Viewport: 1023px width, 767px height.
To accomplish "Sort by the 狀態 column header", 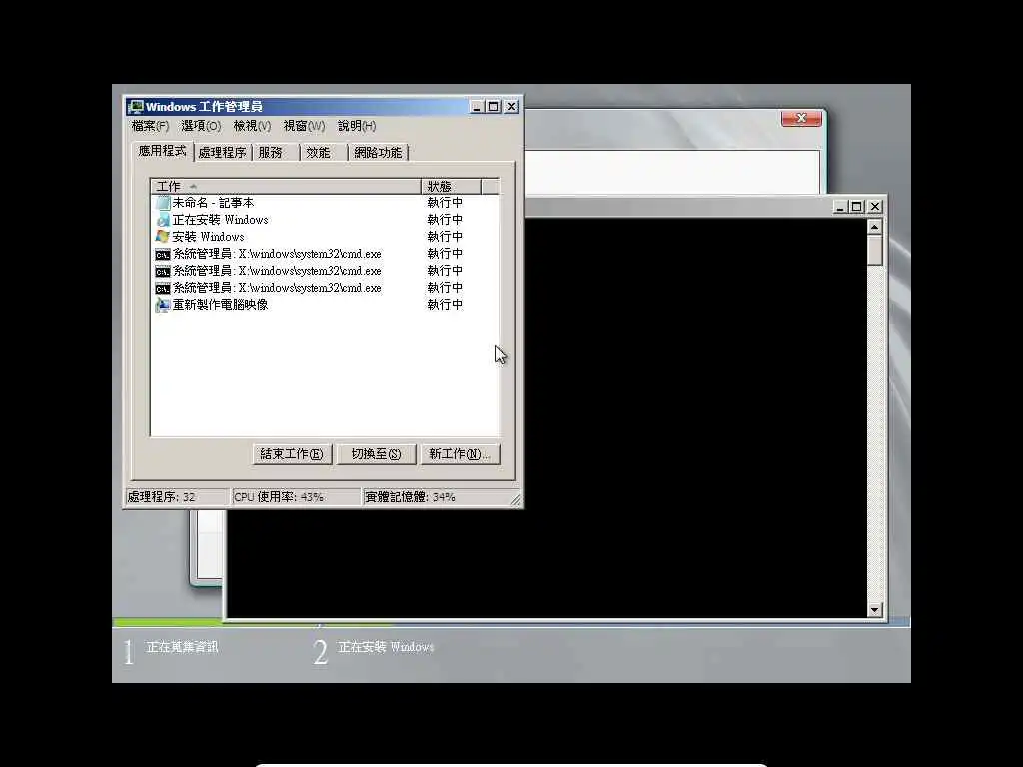I will [451, 187].
